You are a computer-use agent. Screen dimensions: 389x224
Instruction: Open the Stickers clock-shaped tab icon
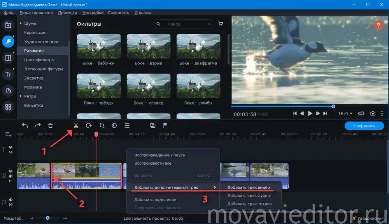[8, 90]
